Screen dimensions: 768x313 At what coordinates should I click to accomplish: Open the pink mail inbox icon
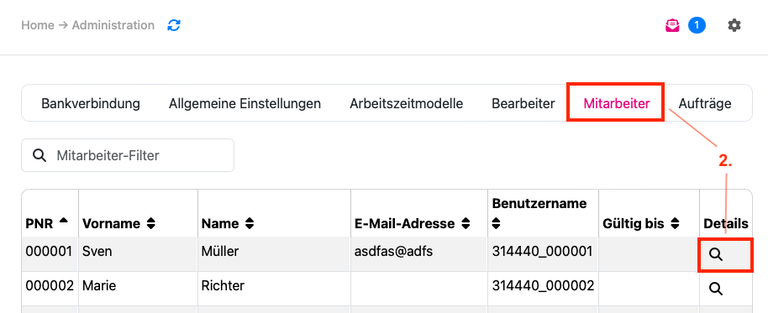tap(672, 25)
